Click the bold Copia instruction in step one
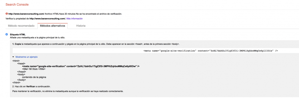299x98 pixels. click(x=18, y=44)
